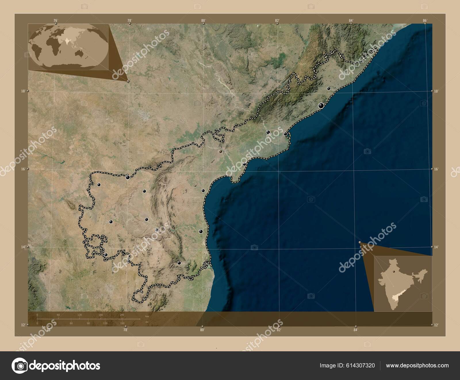Select the large capital city marker near the coast
The image size is (460, 380).
[x=321, y=105]
